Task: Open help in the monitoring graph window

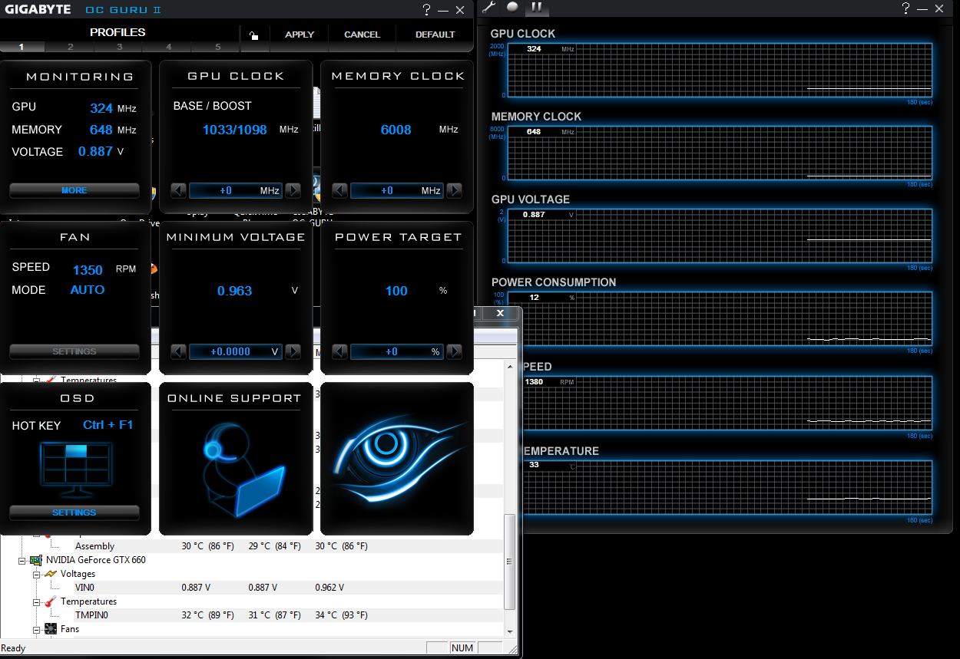Action: (906, 8)
